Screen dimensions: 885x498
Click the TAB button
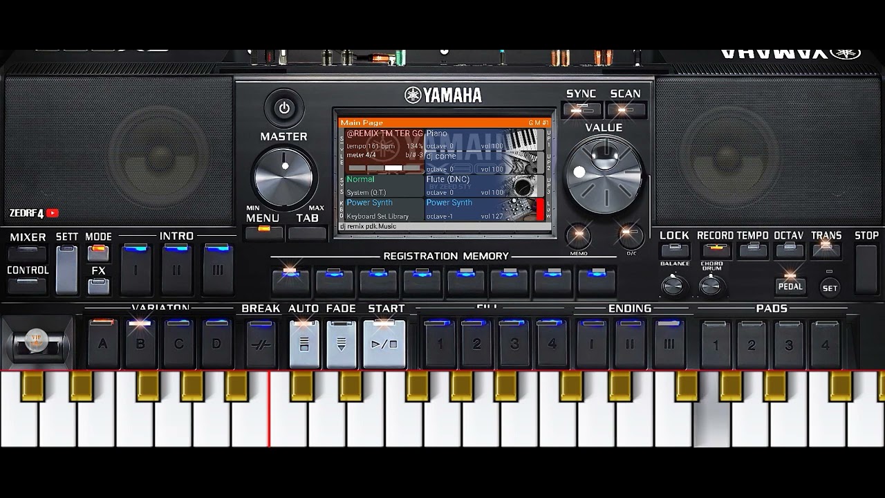tap(307, 232)
